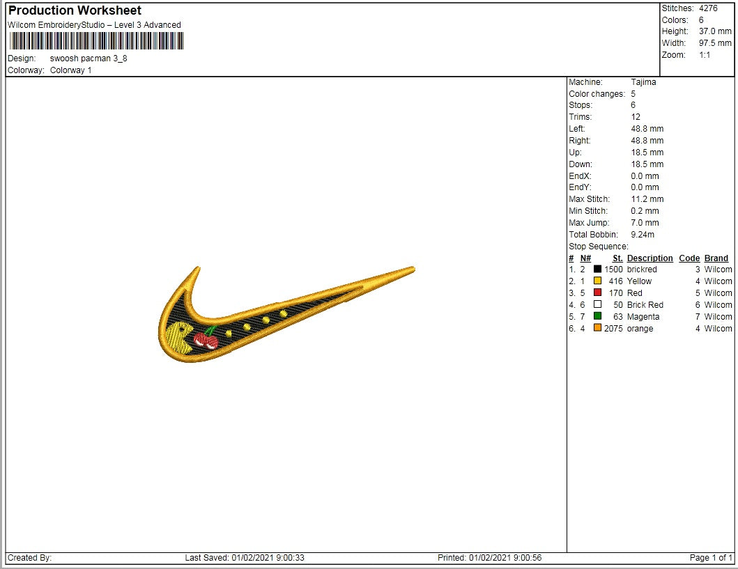
Task: Click the Machine value Tajima
Action: point(643,81)
